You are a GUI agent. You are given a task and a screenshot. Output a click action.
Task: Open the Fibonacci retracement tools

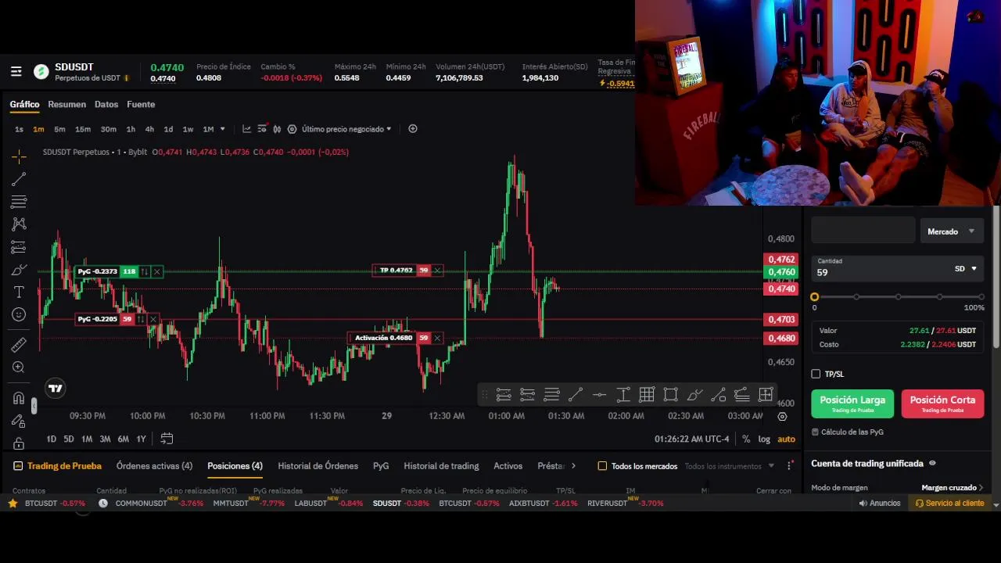click(19, 202)
